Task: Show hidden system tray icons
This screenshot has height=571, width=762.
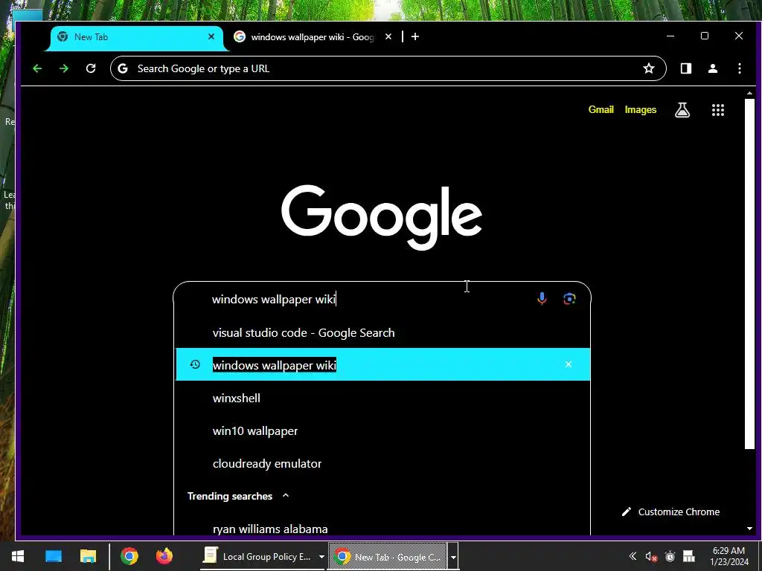Action: click(x=633, y=556)
